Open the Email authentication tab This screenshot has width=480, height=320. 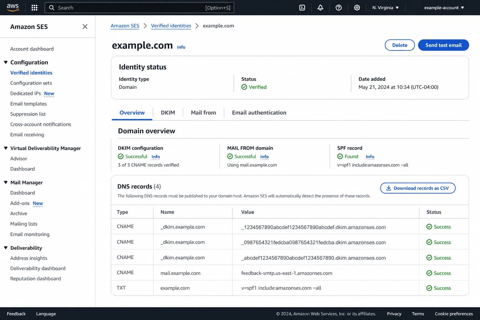tap(259, 112)
